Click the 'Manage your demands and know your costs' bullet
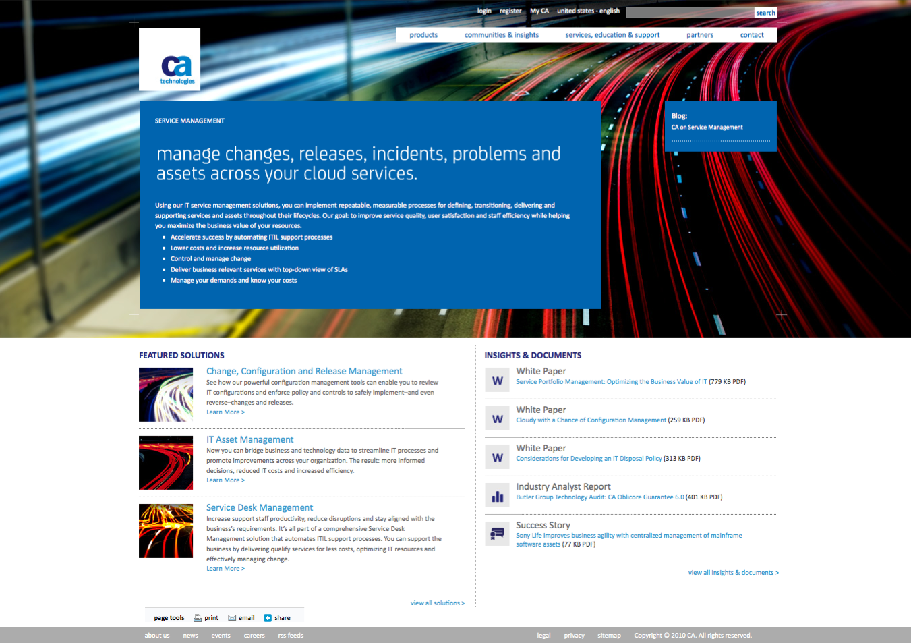Image resolution: width=911 pixels, height=643 pixels. [233, 281]
